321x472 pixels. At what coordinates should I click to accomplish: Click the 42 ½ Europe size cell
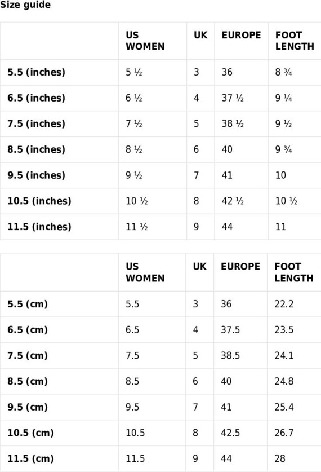pos(233,201)
